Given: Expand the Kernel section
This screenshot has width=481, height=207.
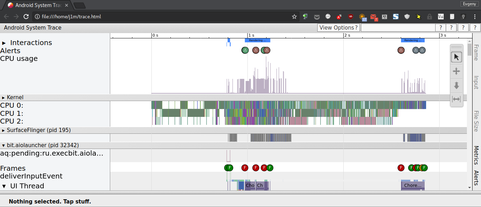Looking at the screenshot, I should 4,98.
